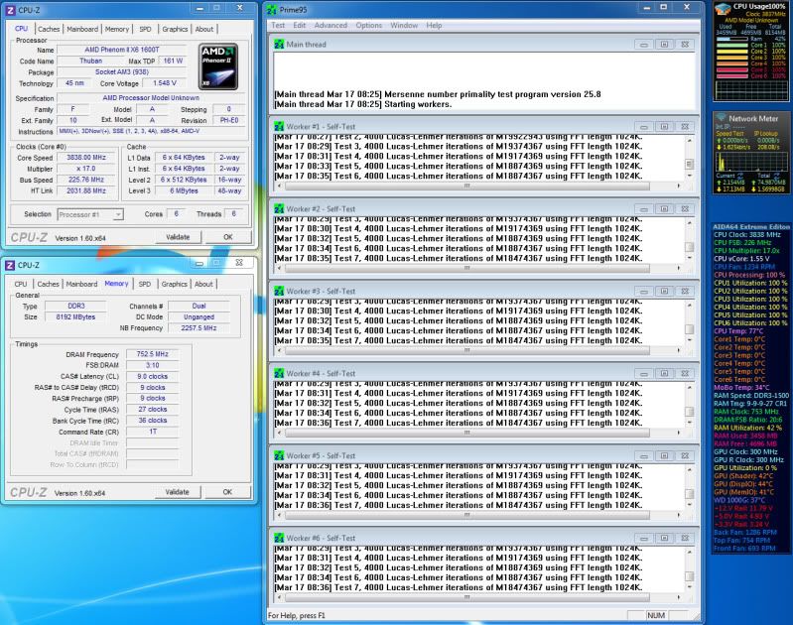
Task: Open the Advanced menu in Prime95
Action: 330,25
